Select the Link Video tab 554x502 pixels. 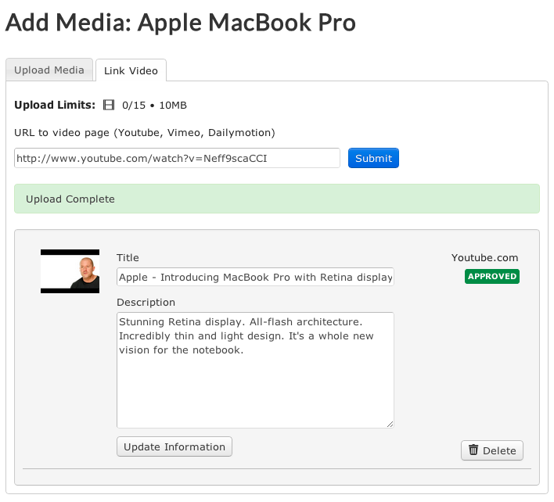(x=131, y=71)
